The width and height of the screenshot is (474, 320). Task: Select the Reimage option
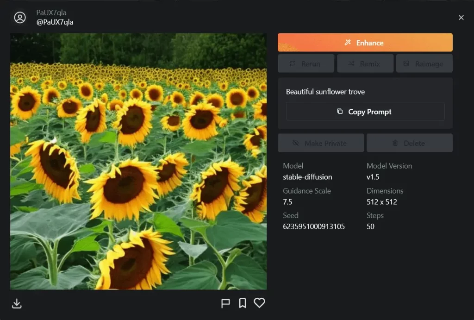[424, 64]
